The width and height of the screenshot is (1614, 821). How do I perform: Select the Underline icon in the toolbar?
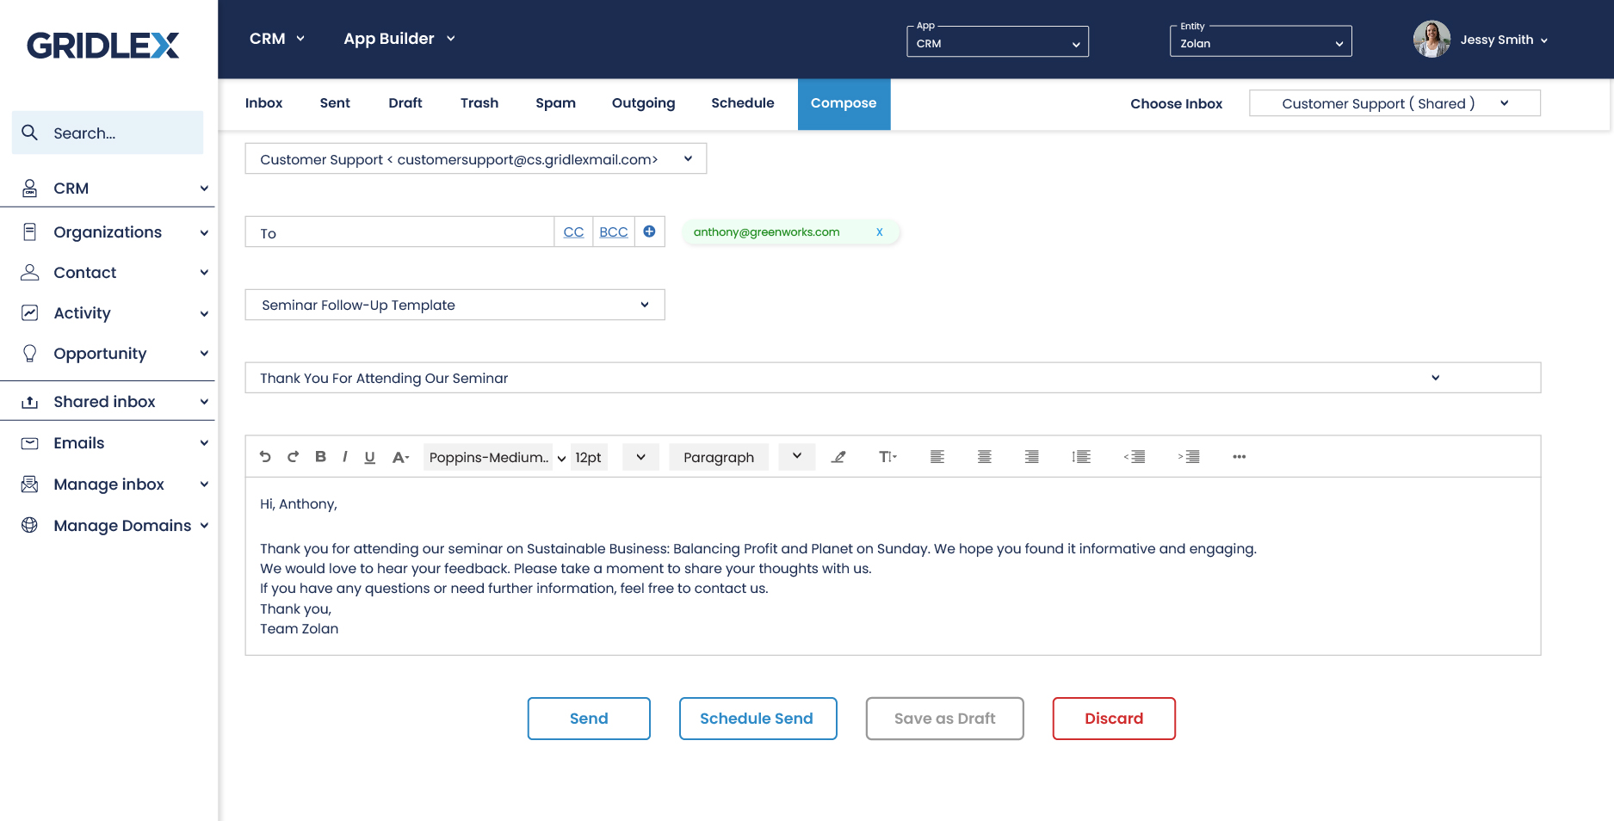pos(369,457)
